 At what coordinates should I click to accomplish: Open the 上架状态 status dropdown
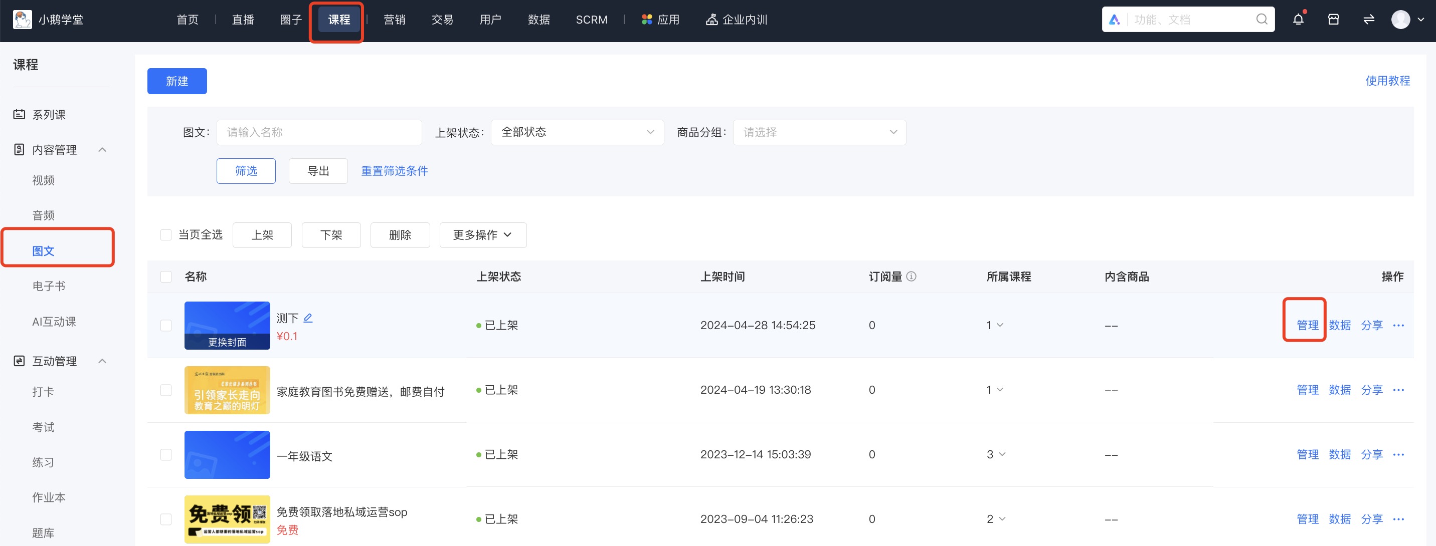click(577, 132)
